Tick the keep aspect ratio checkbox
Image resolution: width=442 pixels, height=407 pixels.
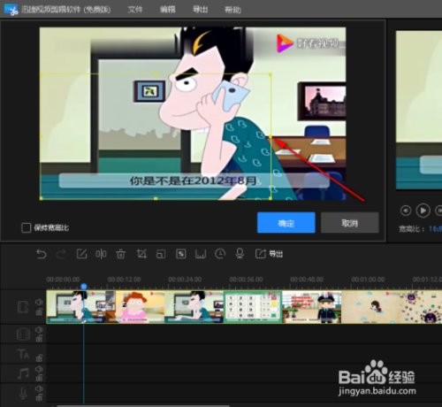pyautogui.click(x=27, y=227)
